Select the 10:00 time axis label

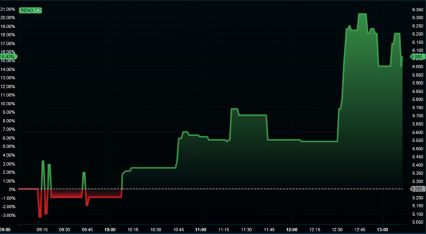coord(110,229)
